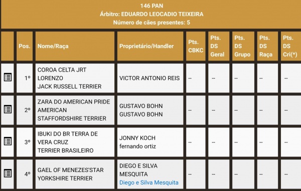This screenshot has height=191, width=301.
Task: Click owner cell Victor Antonio Reis
Action: click(x=150, y=78)
